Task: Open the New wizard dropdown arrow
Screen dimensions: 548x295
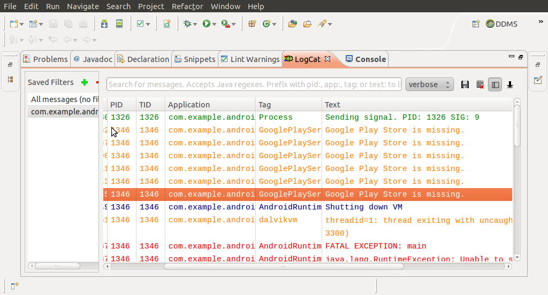Action: [x=21, y=24]
